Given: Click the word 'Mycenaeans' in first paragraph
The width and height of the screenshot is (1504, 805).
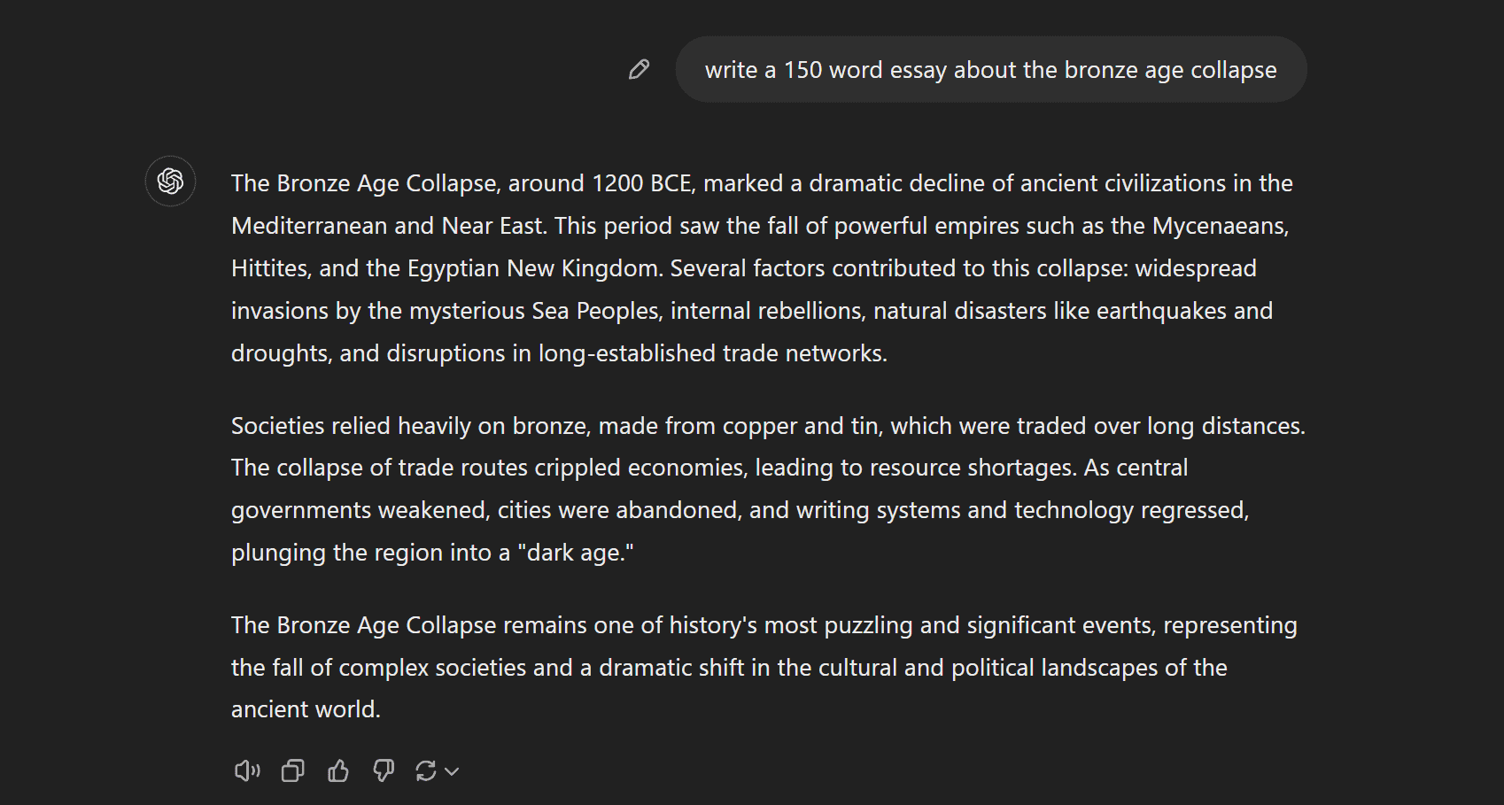Looking at the screenshot, I should click(x=1219, y=226).
